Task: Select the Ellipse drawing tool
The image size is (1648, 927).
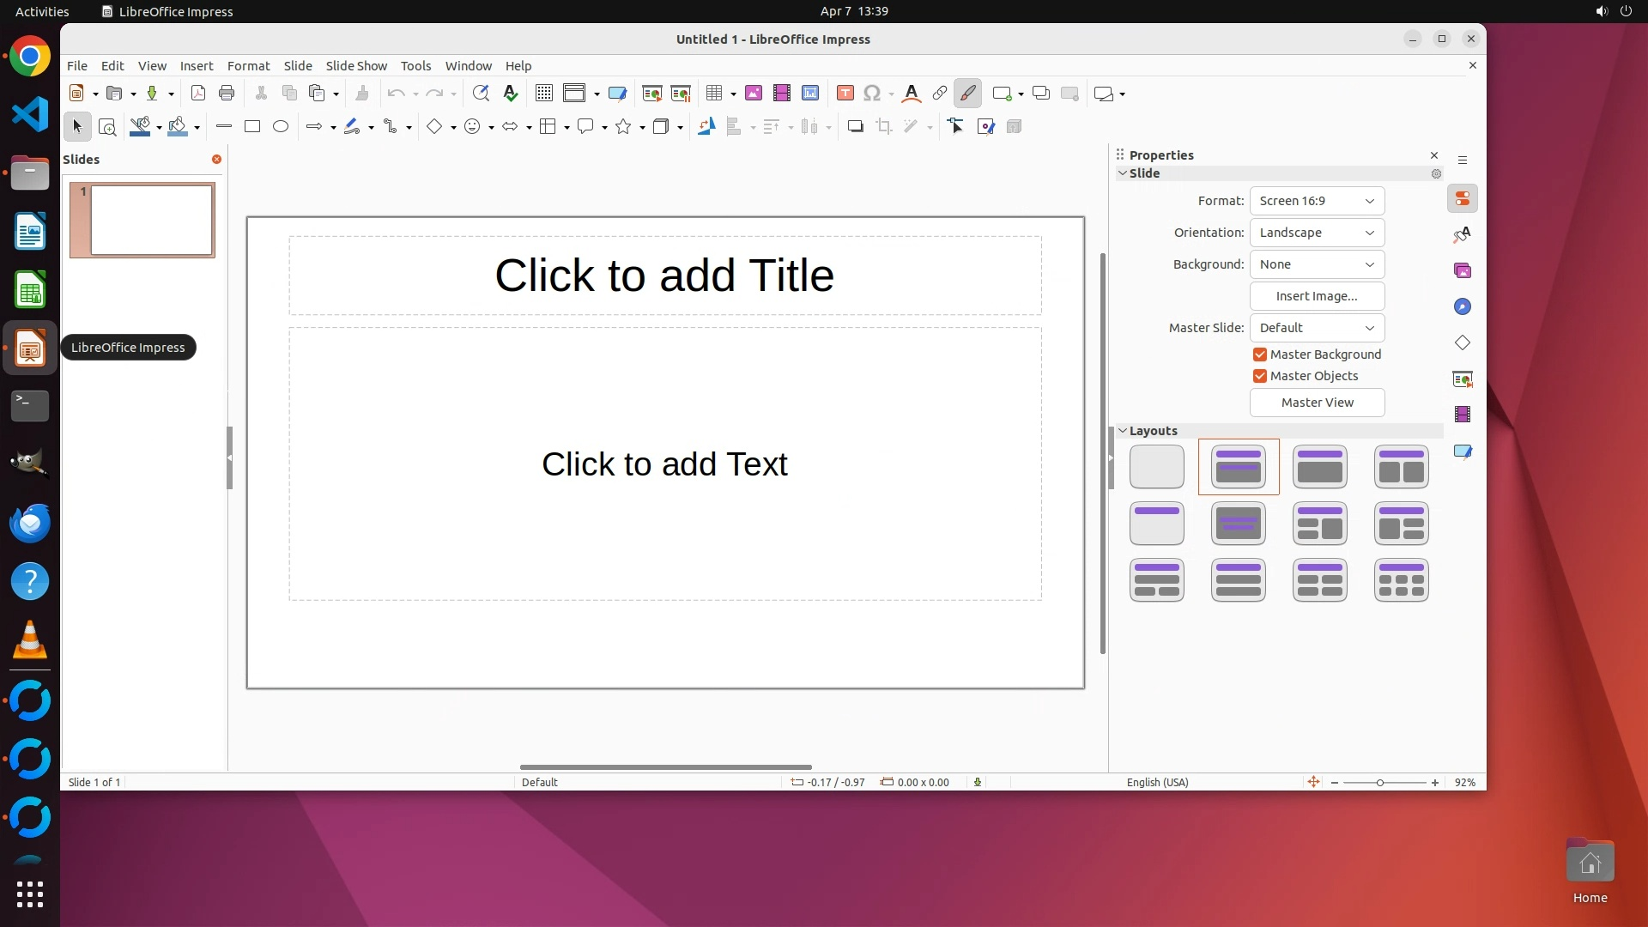Action: pyautogui.click(x=281, y=127)
